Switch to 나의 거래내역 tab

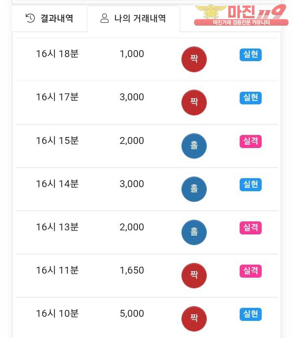(x=133, y=18)
